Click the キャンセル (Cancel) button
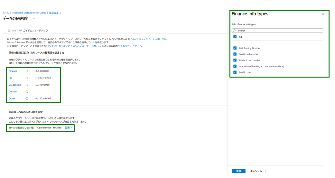Viewport: 335px width, 178px height. 256,171
